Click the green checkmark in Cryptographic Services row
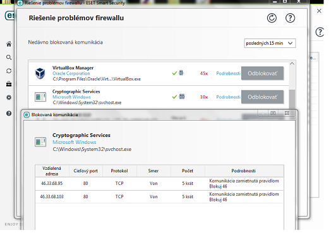This screenshot has width=331, height=250. (x=174, y=97)
